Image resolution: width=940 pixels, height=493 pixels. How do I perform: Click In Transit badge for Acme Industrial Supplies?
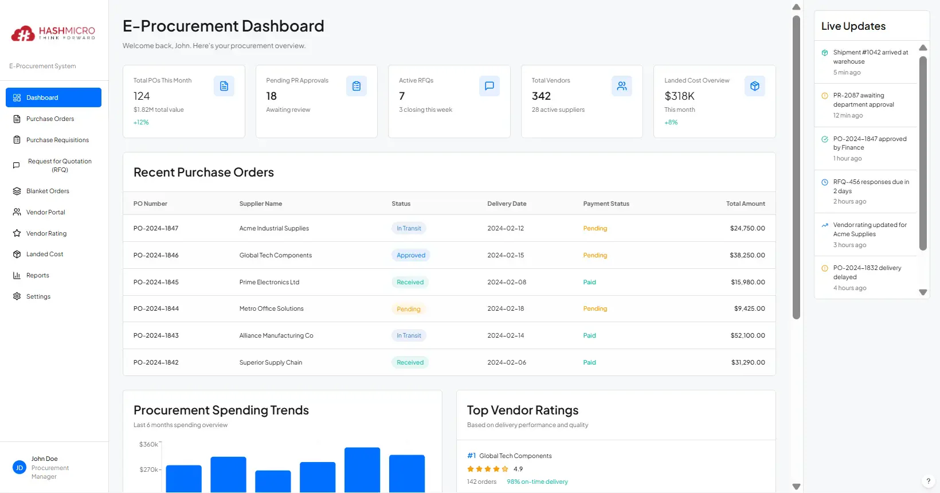click(409, 228)
